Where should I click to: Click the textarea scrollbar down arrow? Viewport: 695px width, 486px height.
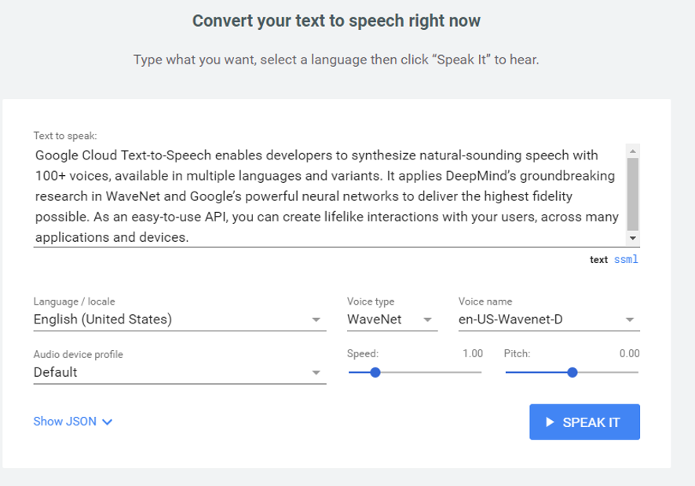[632, 238]
